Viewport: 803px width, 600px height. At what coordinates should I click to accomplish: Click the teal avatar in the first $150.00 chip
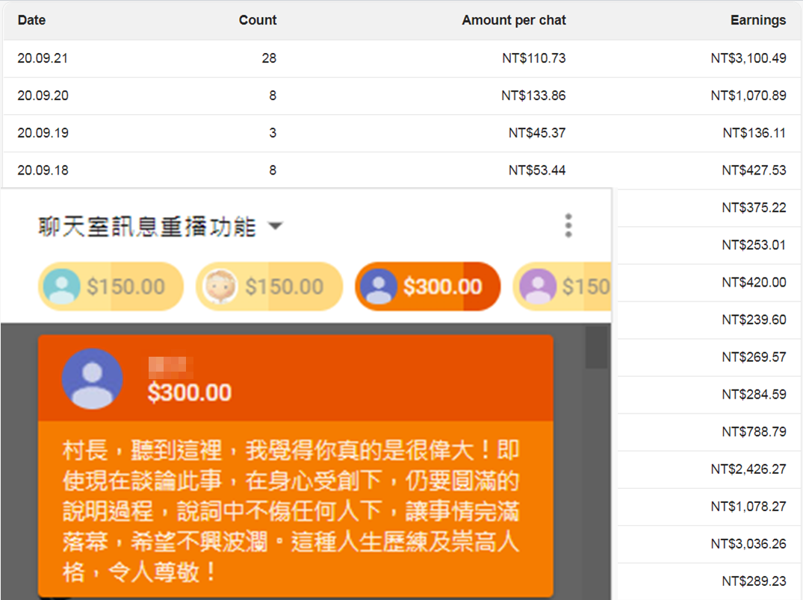(61, 287)
